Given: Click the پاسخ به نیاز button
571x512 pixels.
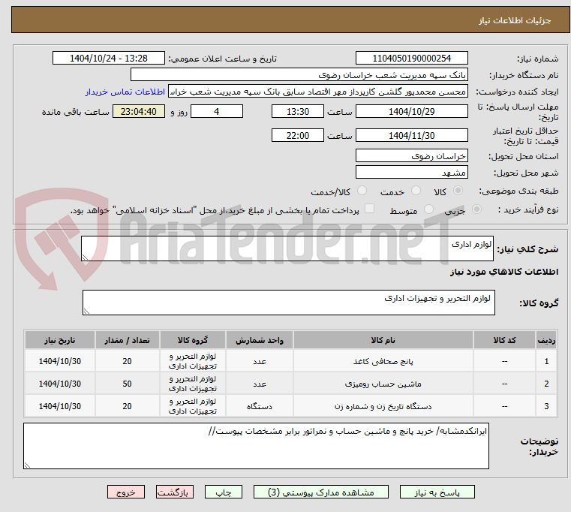Looking at the screenshot, I should tap(437, 492).
